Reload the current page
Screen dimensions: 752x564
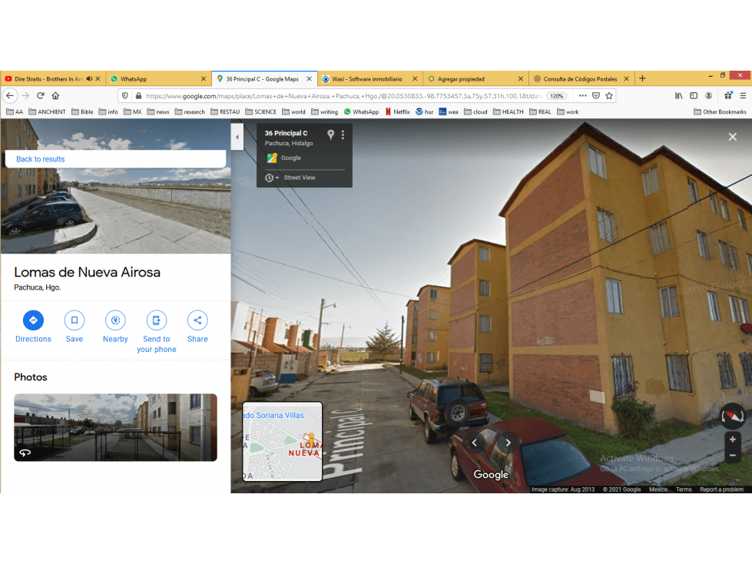41,95
